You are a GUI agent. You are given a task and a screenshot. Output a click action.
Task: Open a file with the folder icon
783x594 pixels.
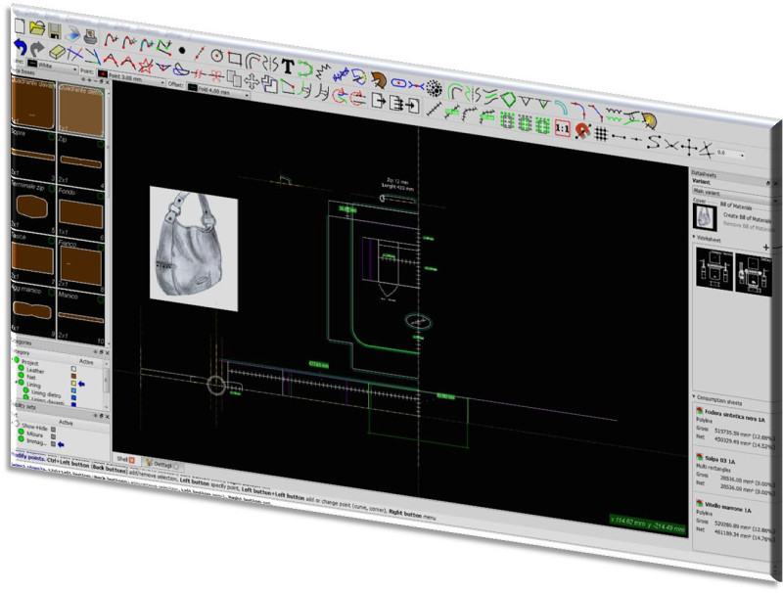tap(37, 28)
